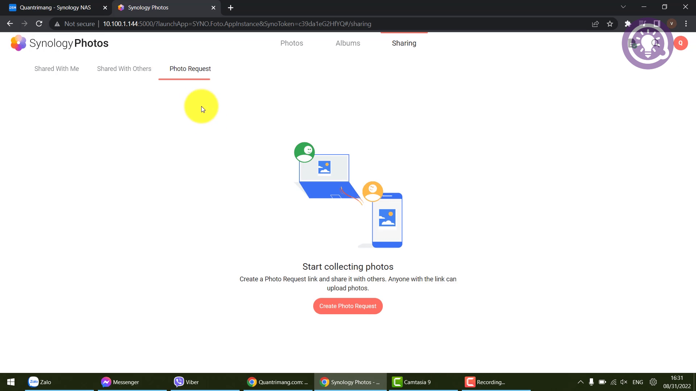Switch the ENG input language
Viewport: 696px width, 391px height.
point(638,382)
